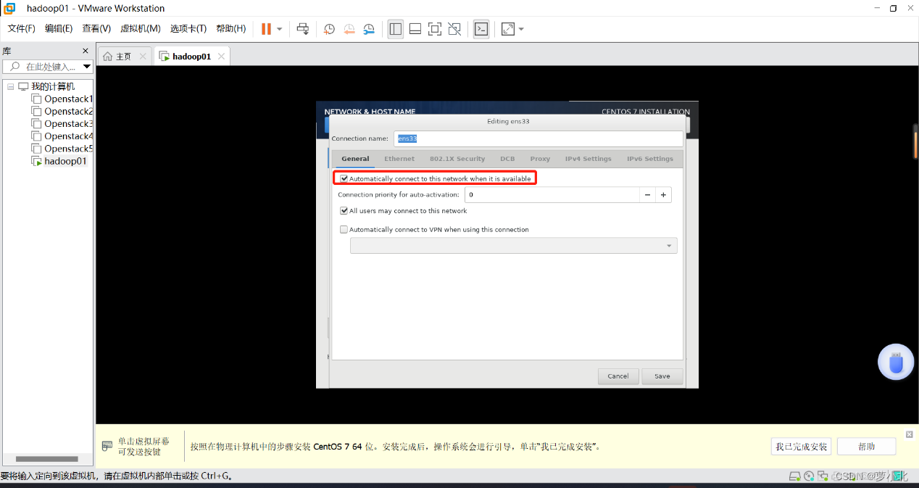
Task: Open the snapshot manager icon
Action: [369, 29]
